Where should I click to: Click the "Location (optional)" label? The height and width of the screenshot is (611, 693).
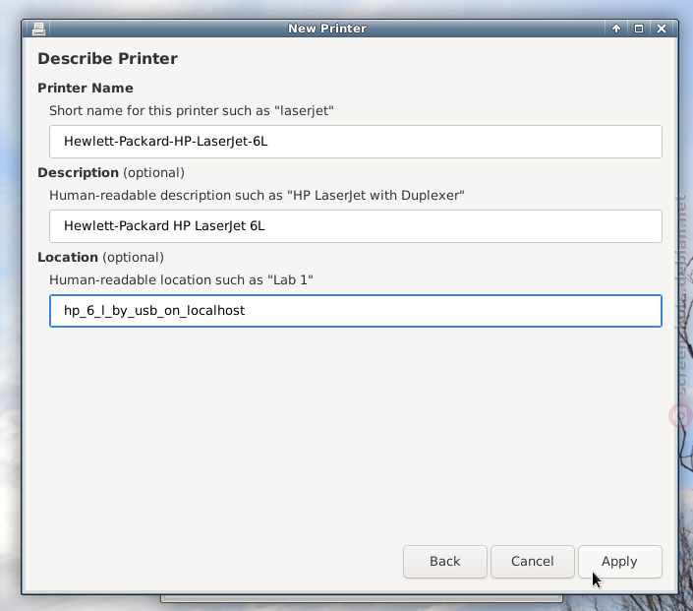tap(101, 257)
